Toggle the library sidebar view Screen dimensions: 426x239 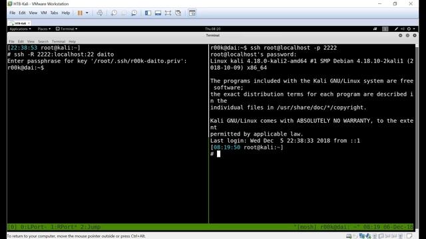tap(148, 13)
